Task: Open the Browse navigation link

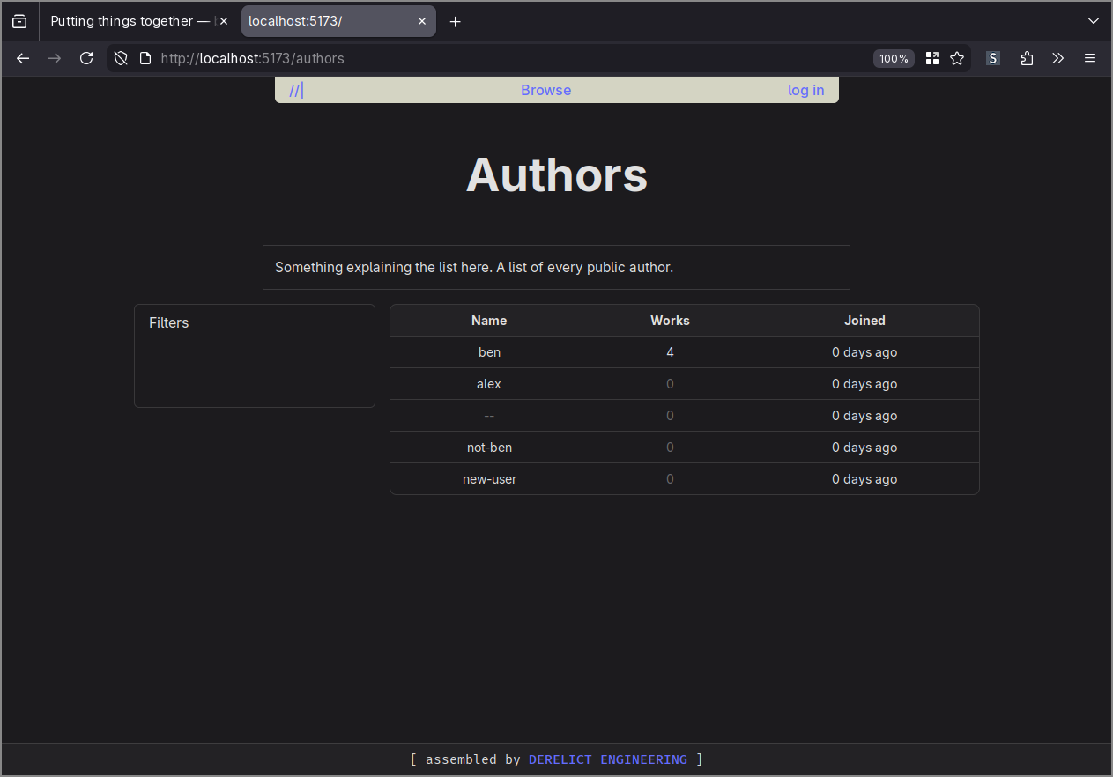Action: click(545, 90)
